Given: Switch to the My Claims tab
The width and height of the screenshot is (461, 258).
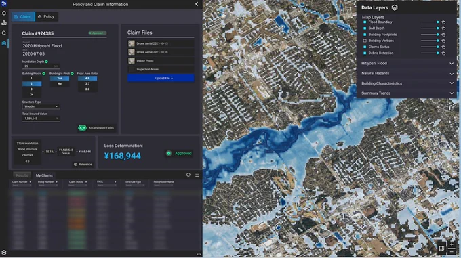Looking at the screenshot, I should [44, 175].
